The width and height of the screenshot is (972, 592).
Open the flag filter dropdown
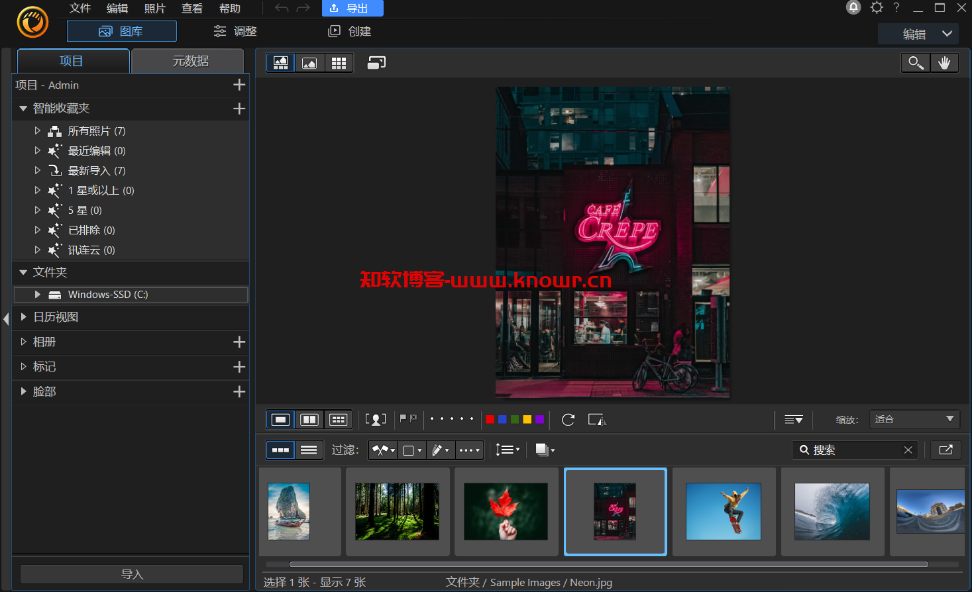383,450
